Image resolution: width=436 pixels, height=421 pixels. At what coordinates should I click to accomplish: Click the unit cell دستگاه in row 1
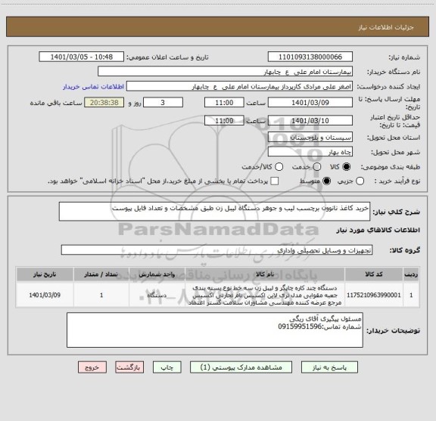pyautogui.click(x=157, y=295)
